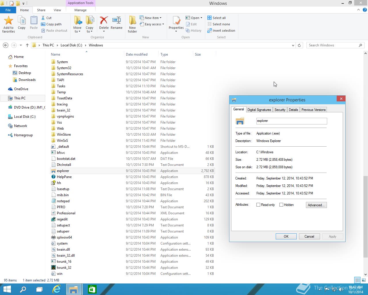Switch to the Security tab
Image resolution: width=368 pixels, height=295 pixels.
click(280, 110)
